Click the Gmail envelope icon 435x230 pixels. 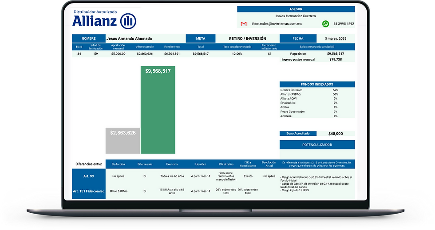pyautogui.click(x=244, y=24)
